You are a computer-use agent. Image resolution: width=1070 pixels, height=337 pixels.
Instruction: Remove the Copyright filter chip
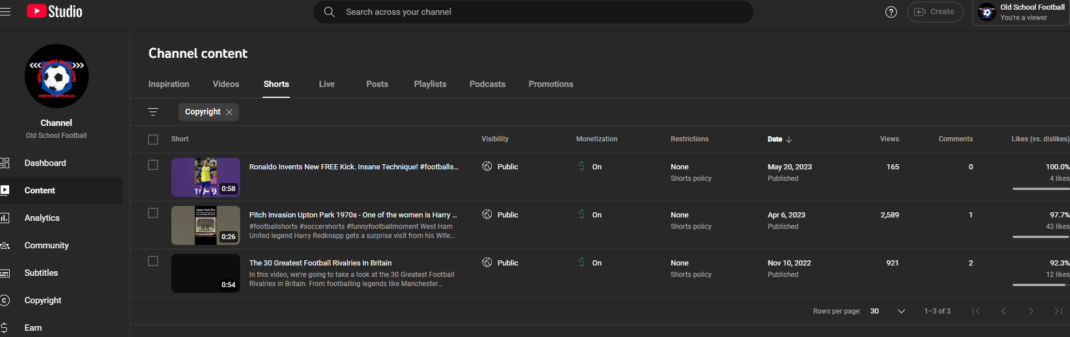pos(229,112)
